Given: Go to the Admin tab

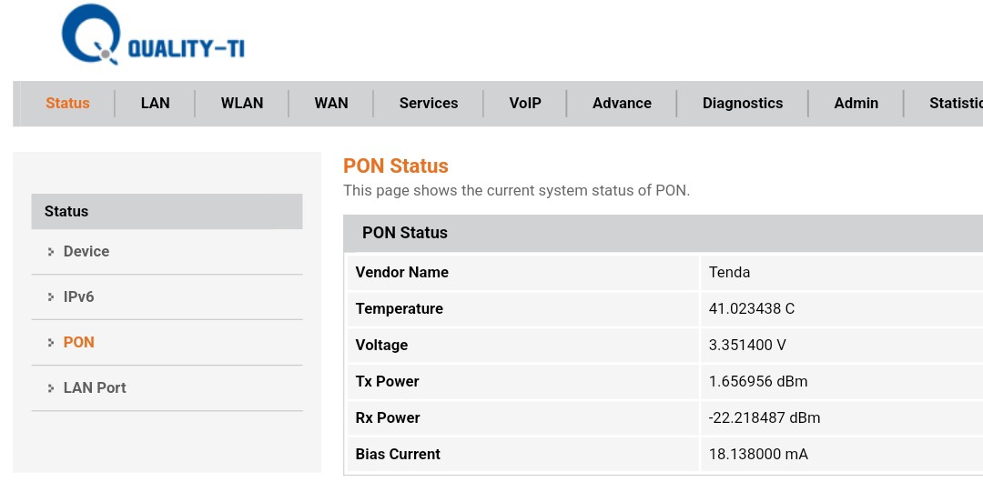Looking at the screenshot, I should click(x=856, y=104).
